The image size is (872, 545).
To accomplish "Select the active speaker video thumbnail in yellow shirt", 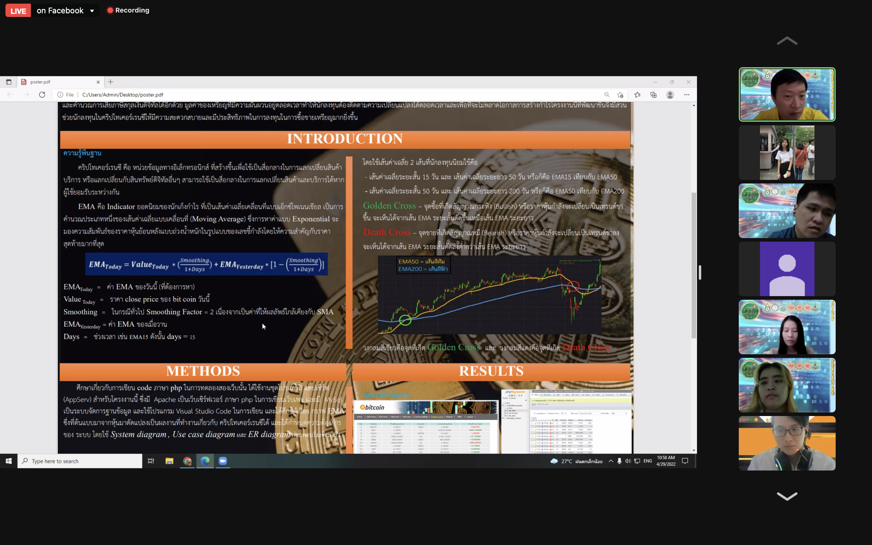I will coord(787,94).
